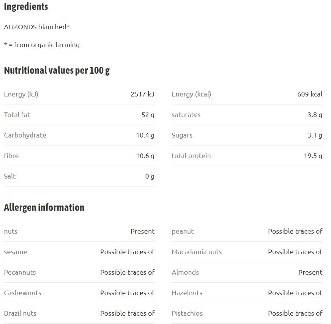The image size is (331, 324).
Task: Click the Pistachios allergen label
Action: 187,313
